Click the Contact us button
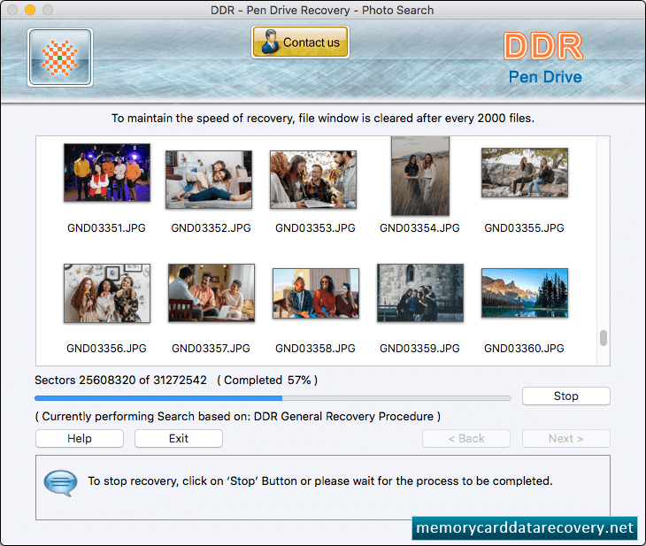This screenshot has height=546, width=646. click(x=300, y=42)
